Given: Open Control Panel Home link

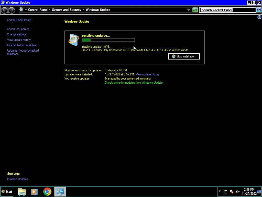Looking at the screenshot, I should point(19,20).
